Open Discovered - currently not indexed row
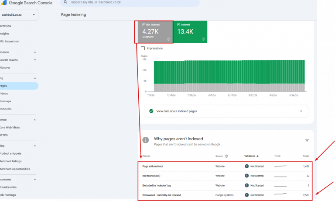The image size is (335, 201). tap(226, 195)
